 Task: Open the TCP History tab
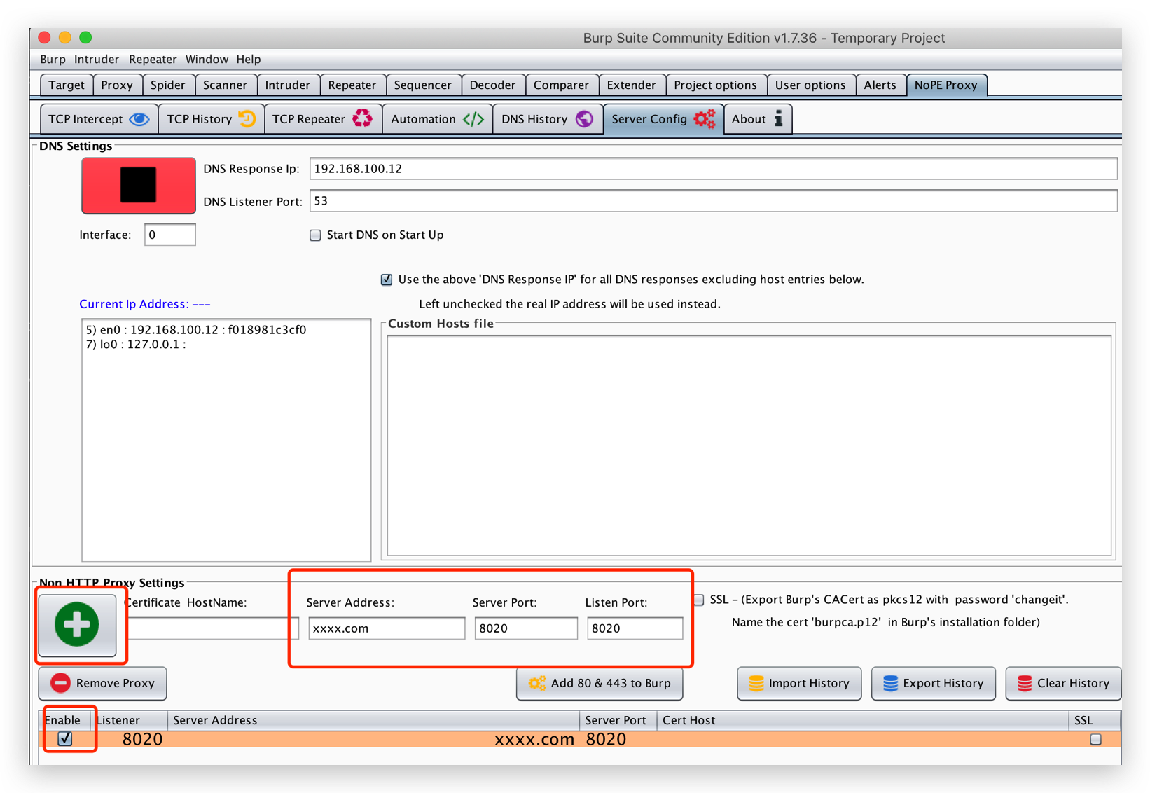coord(211,119)
